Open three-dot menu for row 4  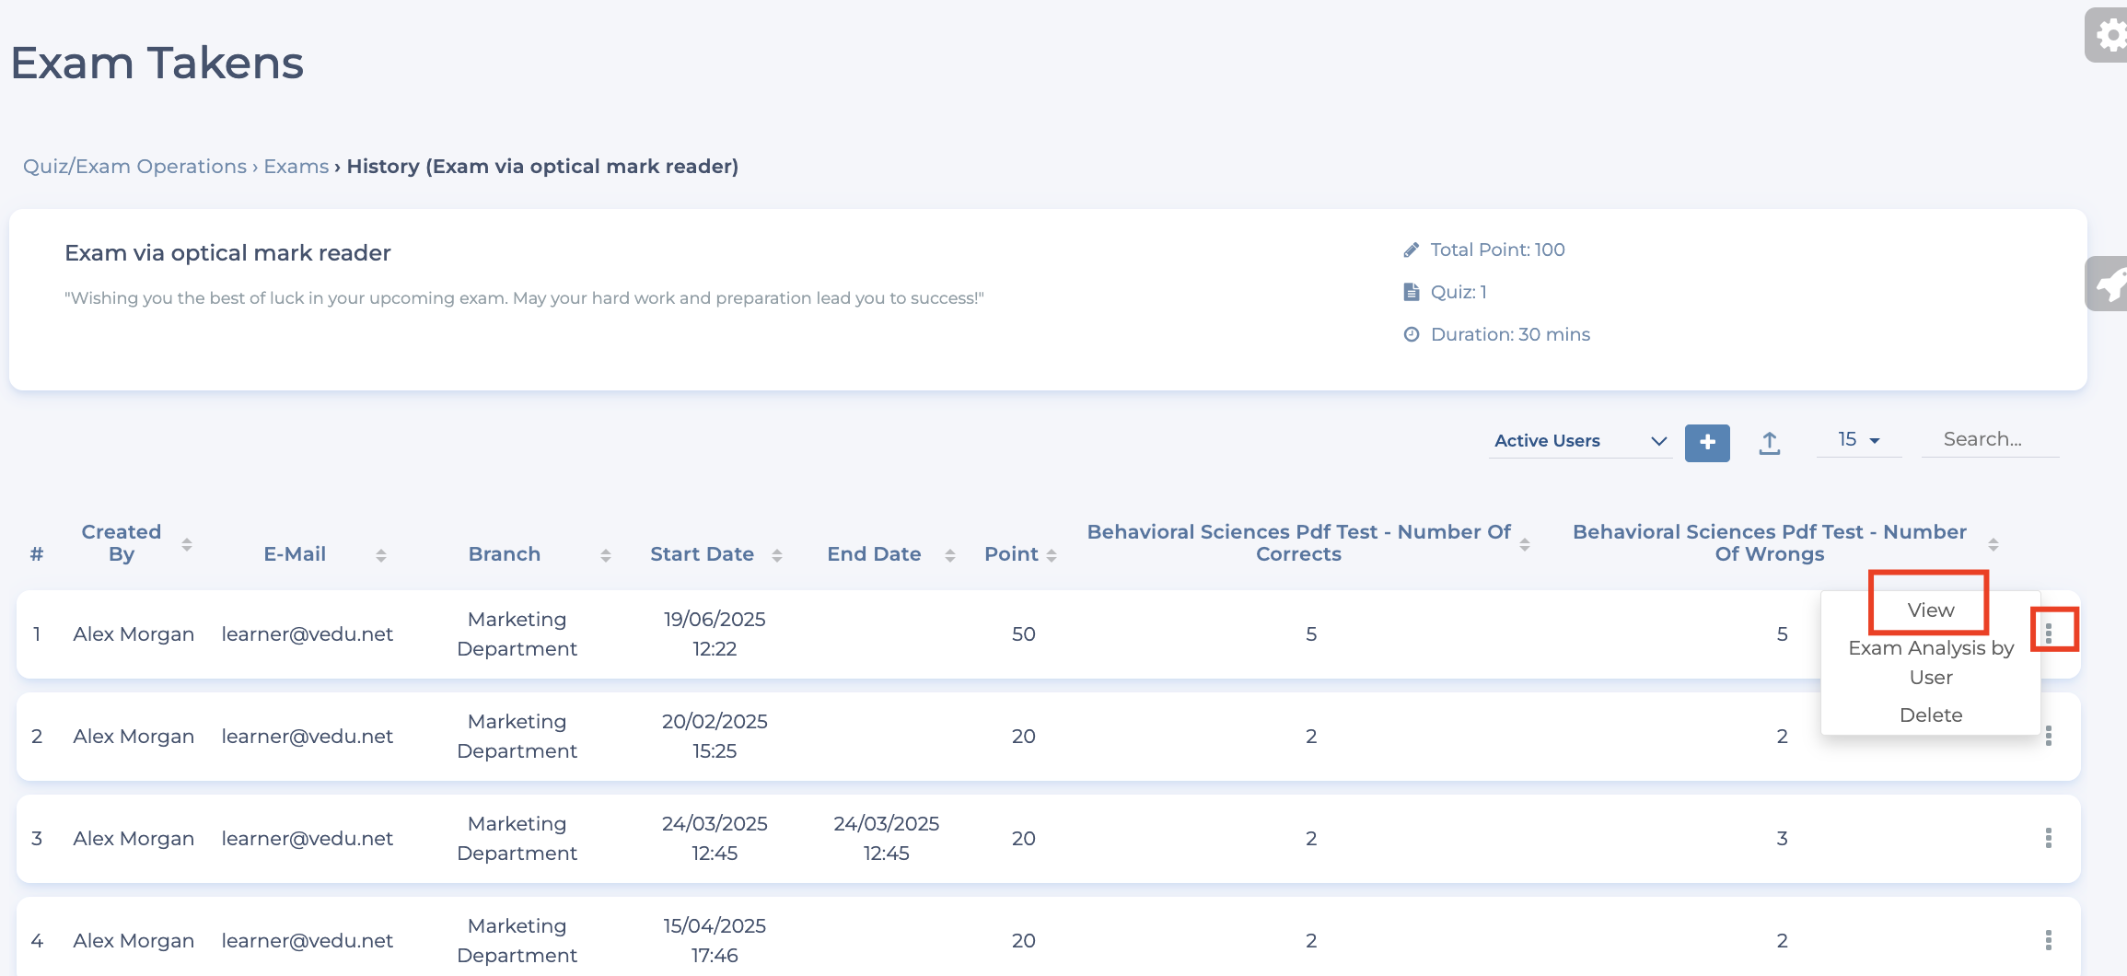coord(2048,940)
